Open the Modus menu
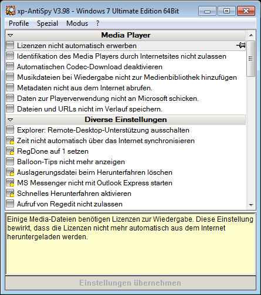This screenshot has height=295, width=261. pos(77,23)
